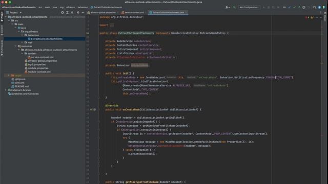Viewport: 328px width, 184px height.
Task: Open Project panel gear options
Action: tap(78, 12)
